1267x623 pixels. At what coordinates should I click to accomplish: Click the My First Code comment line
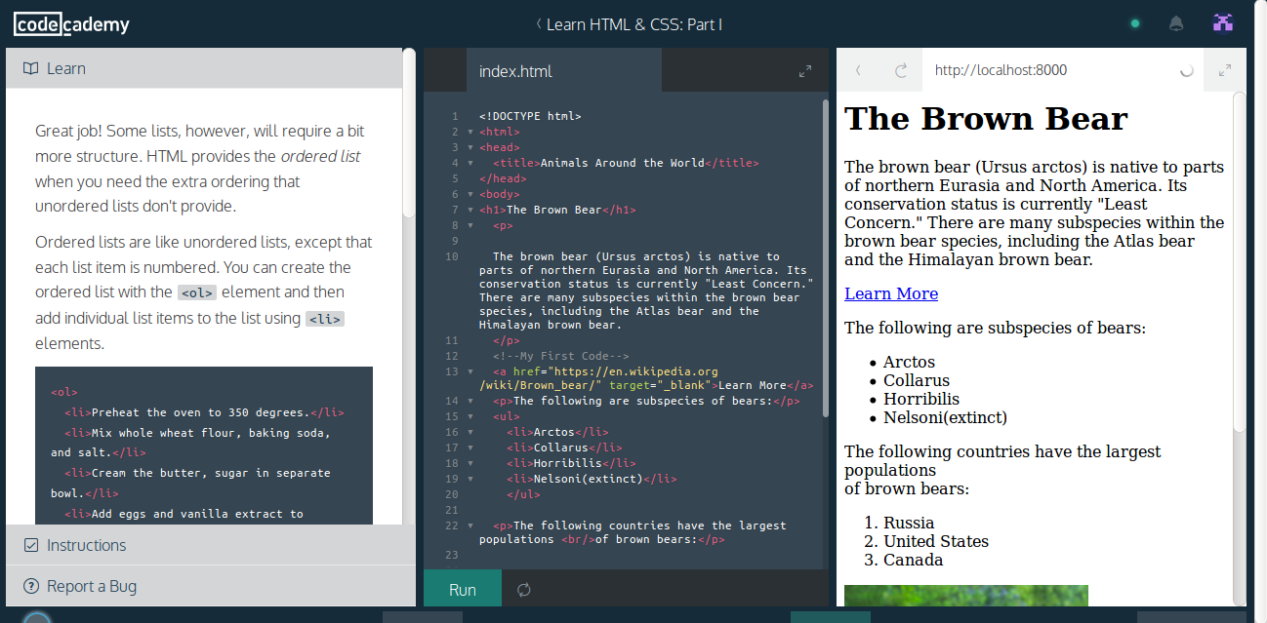[561, 356]
